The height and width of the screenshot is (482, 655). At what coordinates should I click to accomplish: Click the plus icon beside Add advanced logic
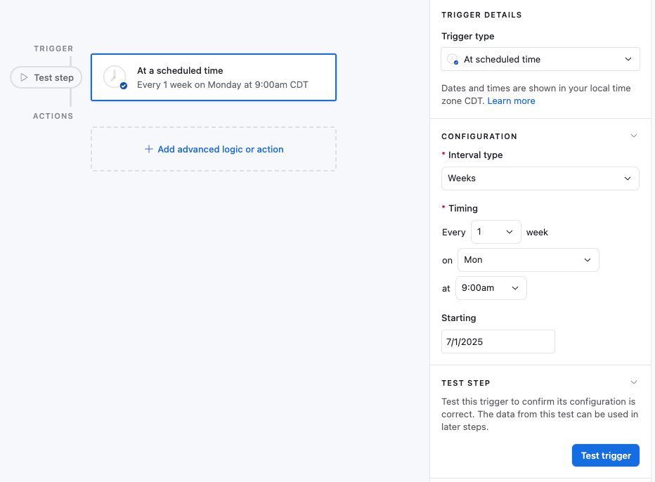click(x=149, y=150)
